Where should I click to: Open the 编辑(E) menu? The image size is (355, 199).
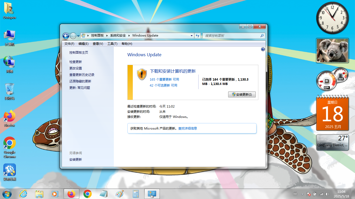click(x=83, y=44)
